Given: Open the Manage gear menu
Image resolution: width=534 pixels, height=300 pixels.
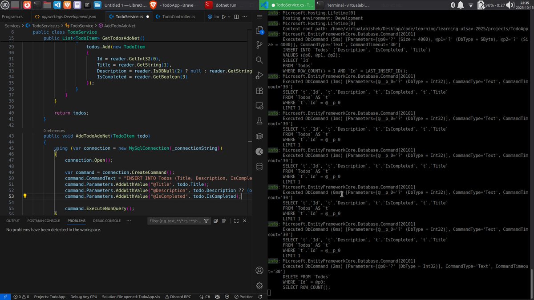Looking at the screenshot, I should 259,285.
